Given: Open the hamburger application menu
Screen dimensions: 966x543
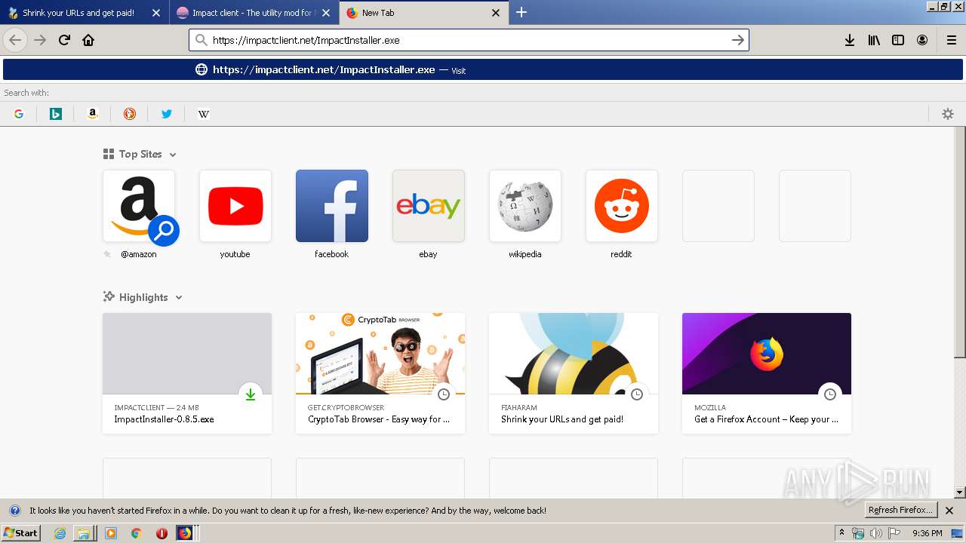Looking at the screenshot, I should [x=951, y=40].
